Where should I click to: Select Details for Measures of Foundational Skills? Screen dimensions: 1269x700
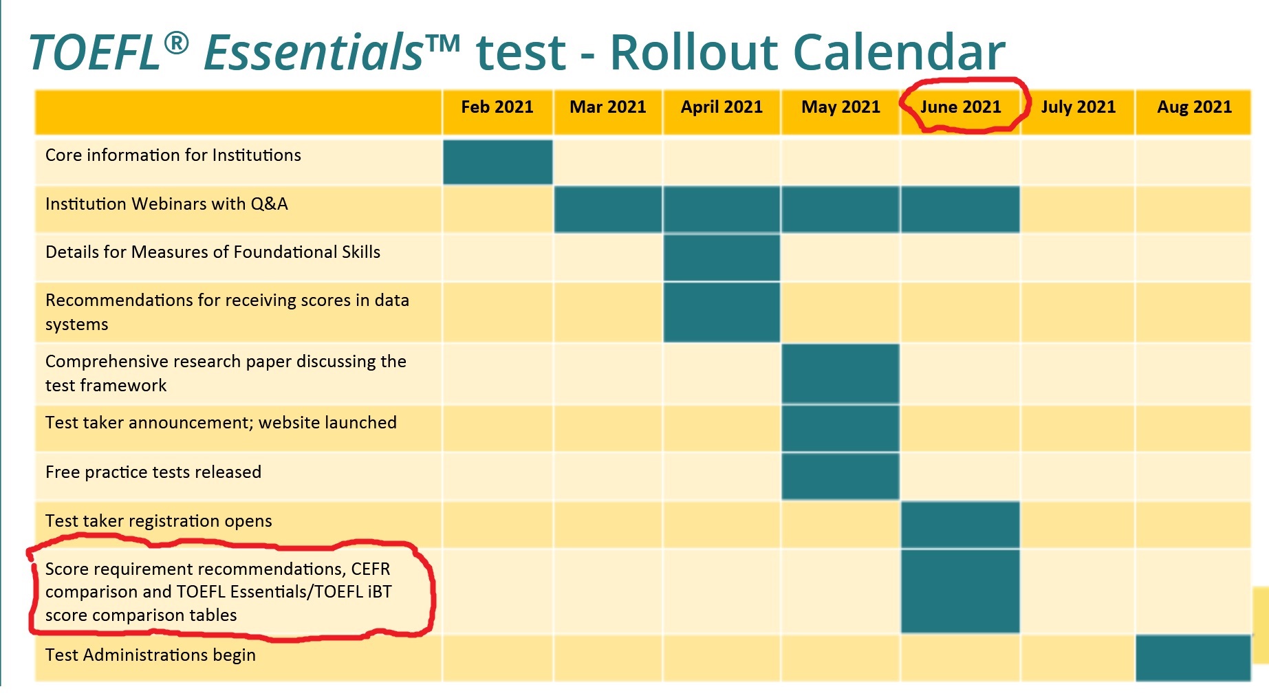(213, 252)
